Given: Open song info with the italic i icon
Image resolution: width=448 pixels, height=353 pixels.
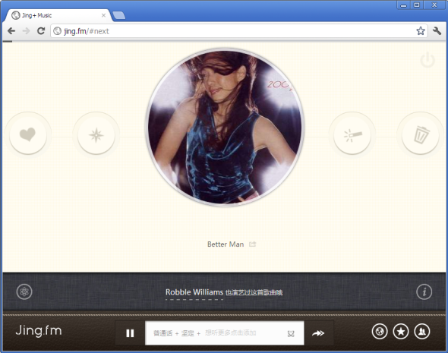Looking at the screenshot, I should pos(424,292).
